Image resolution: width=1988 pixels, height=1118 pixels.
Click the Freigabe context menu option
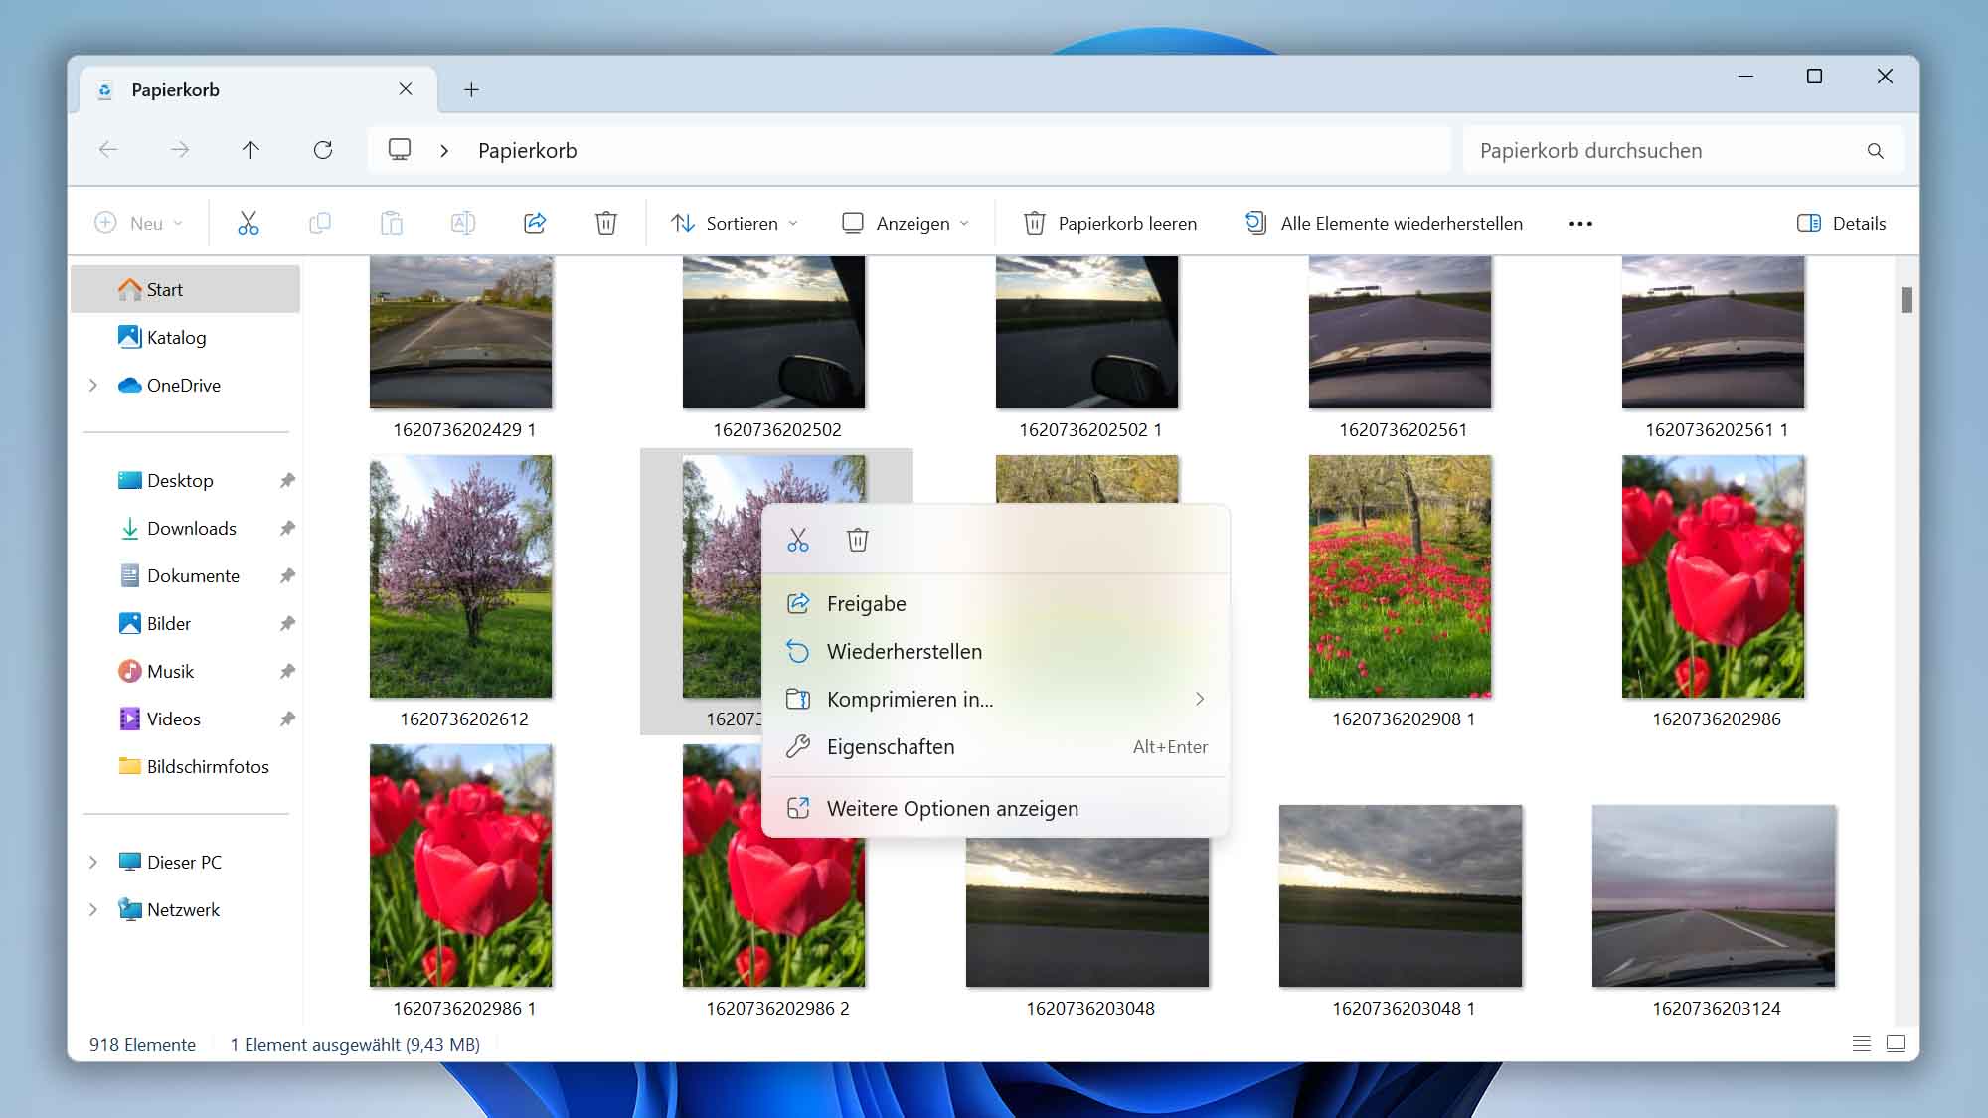[866, 602]
